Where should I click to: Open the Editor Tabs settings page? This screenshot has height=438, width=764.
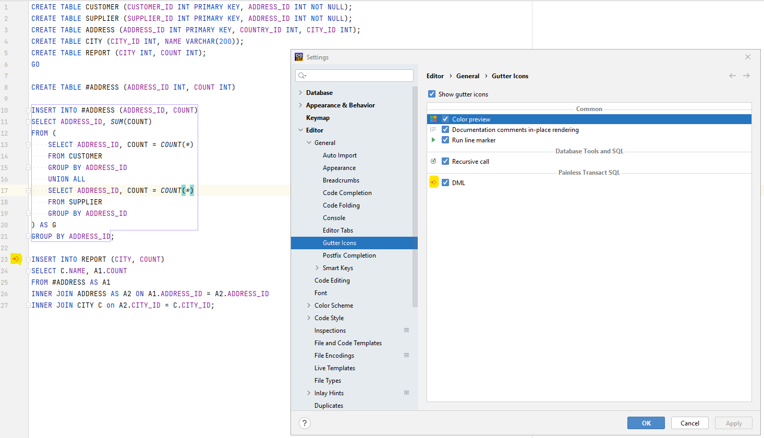coord(338,230)
